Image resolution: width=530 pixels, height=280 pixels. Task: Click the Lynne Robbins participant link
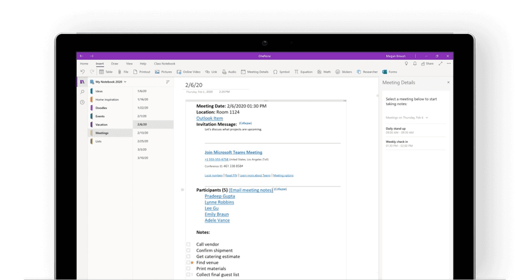[x=219, y=203]
